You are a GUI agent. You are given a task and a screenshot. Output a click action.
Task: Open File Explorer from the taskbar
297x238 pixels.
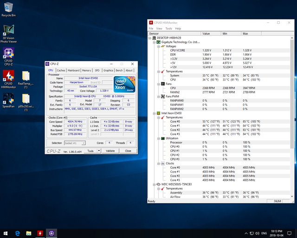(29, 233)
